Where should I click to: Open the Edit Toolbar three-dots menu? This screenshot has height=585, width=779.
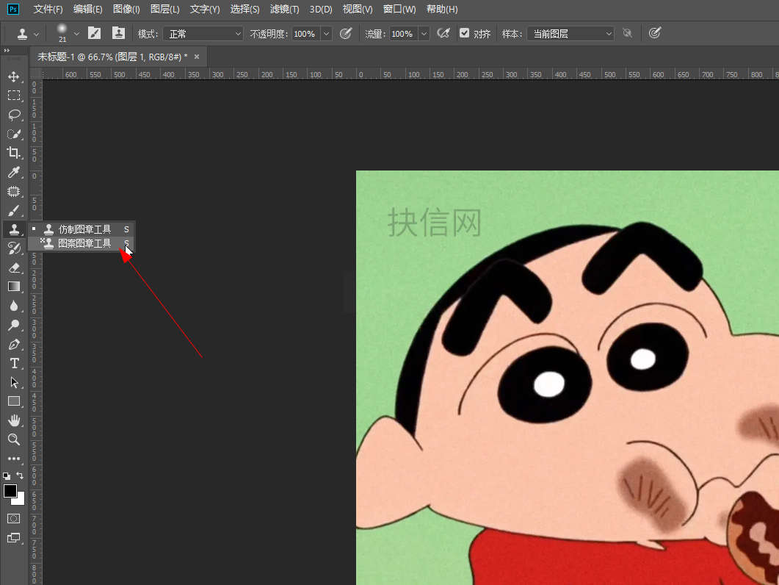[x=14, y=459]
